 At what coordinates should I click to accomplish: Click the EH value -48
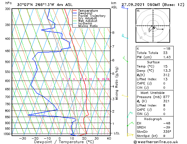click(167, 123)
